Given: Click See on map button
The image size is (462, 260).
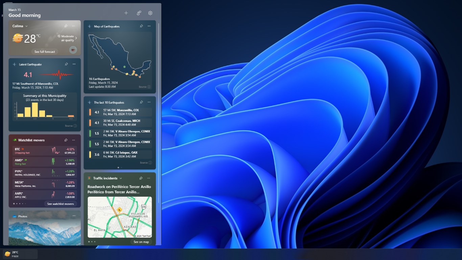Looking at the screenshot, I should (141, 242).
